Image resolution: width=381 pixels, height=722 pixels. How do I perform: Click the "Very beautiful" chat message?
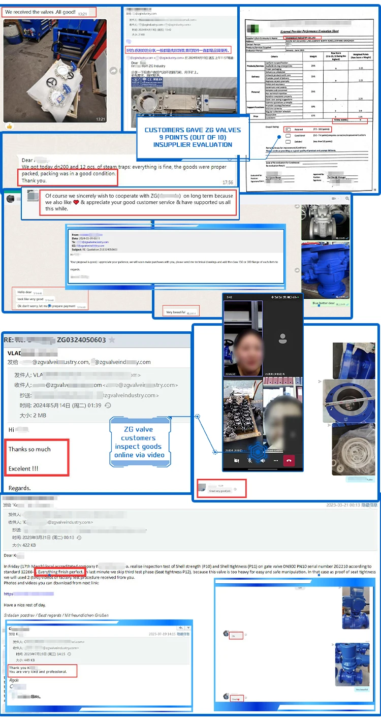pos(180,312)
